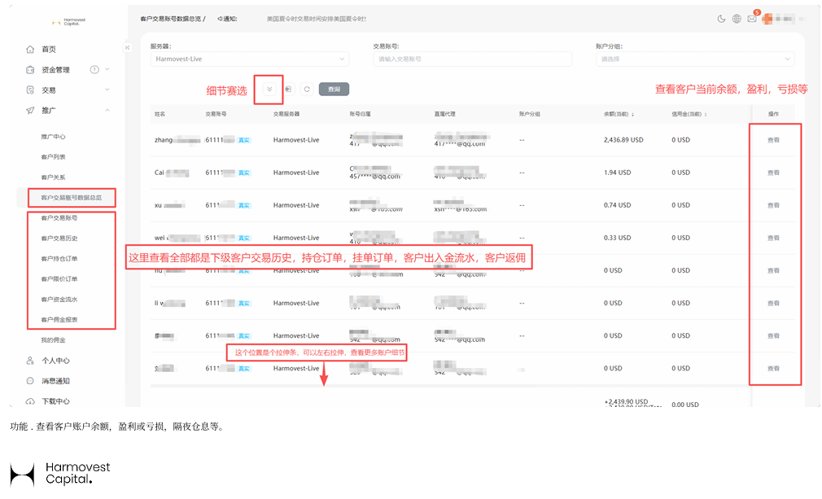Sort by the 余额(当前) column arrows
This screenshot has height=499, width=822.
(x=632, y=114)
